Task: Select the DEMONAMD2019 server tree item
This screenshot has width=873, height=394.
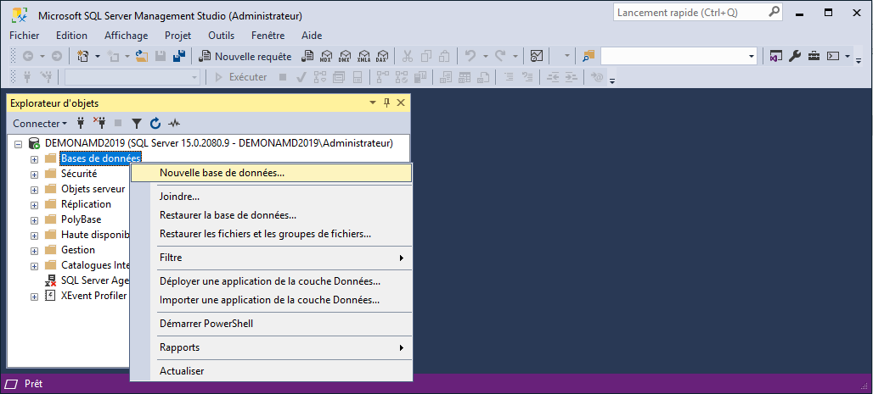Action: point(219,143)
